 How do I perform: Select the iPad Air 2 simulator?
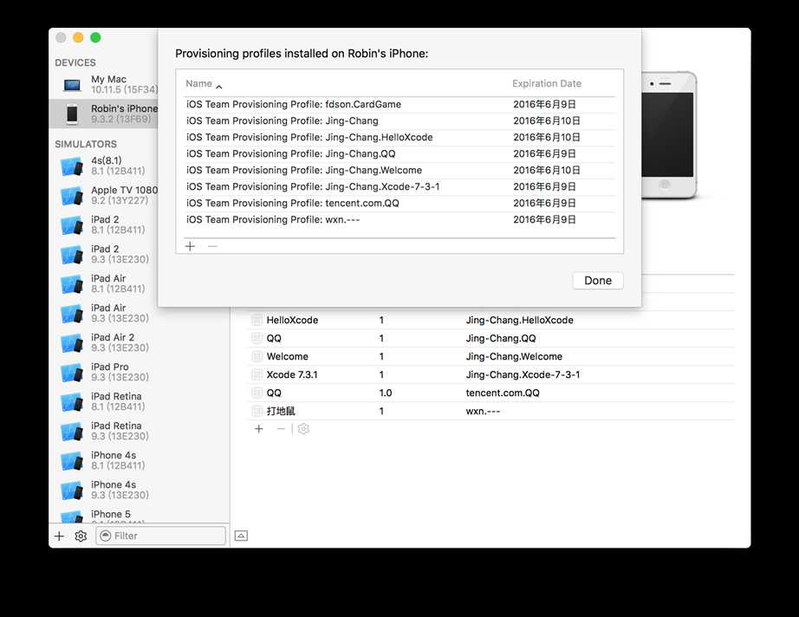point(113,343)
